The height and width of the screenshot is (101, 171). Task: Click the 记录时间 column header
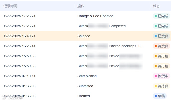pyautogui.click(x=10, y=6)
